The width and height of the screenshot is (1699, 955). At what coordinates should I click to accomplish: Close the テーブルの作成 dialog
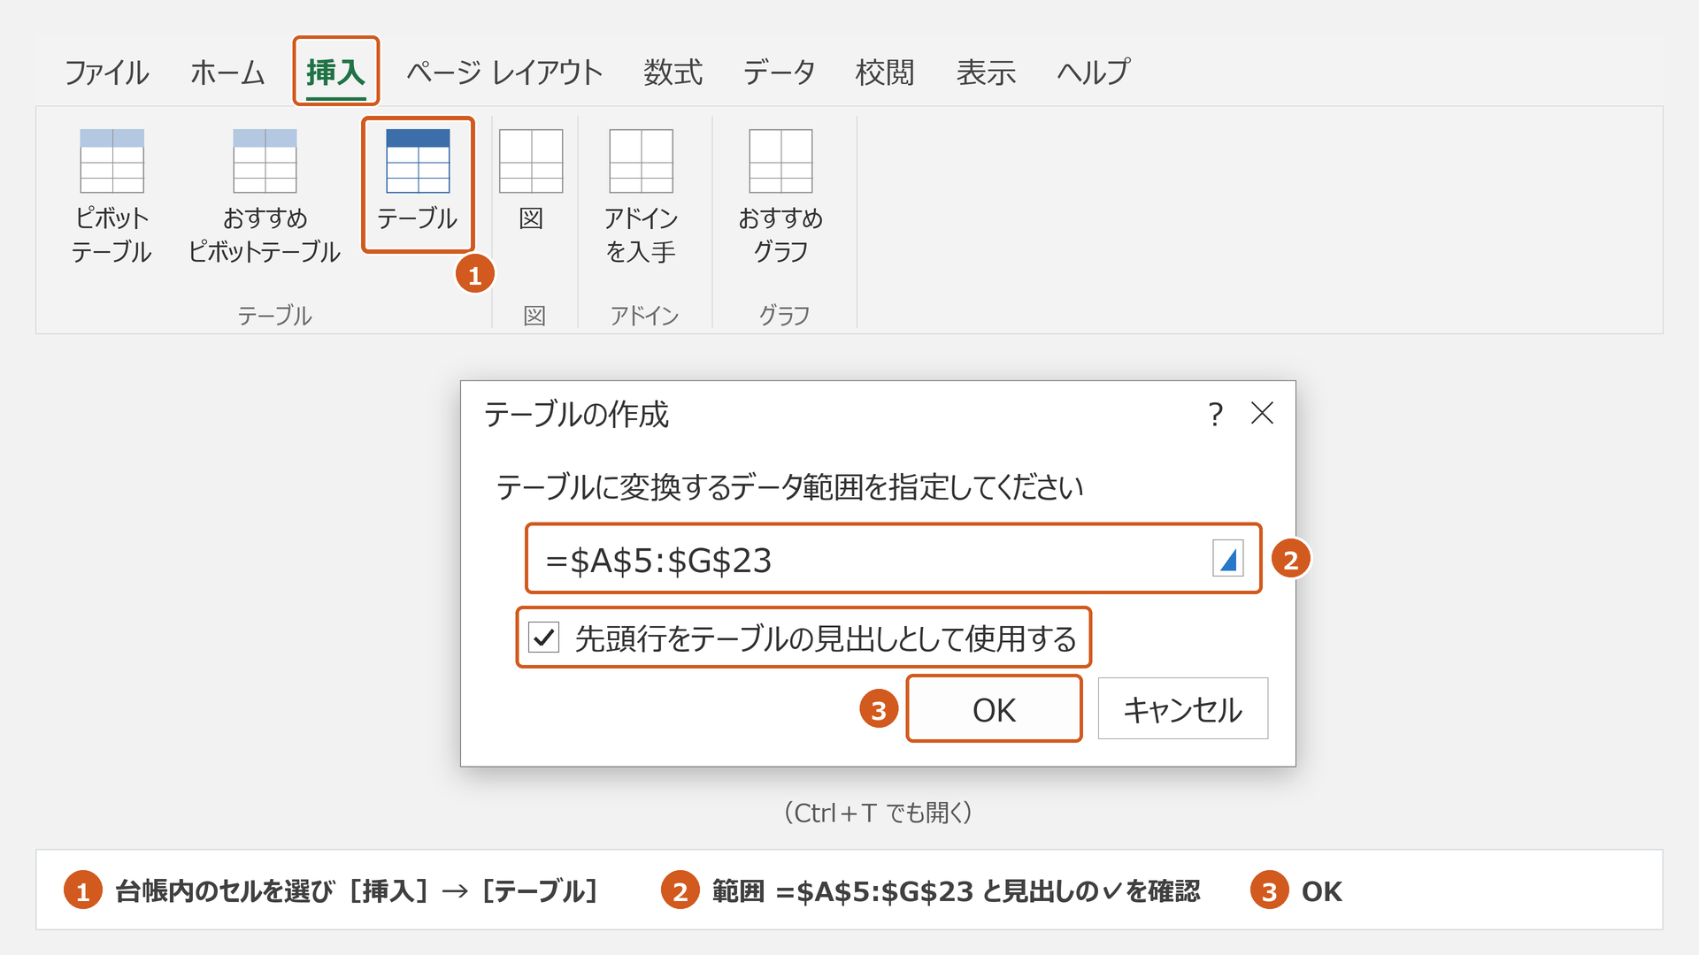[x=1262, y=413]
